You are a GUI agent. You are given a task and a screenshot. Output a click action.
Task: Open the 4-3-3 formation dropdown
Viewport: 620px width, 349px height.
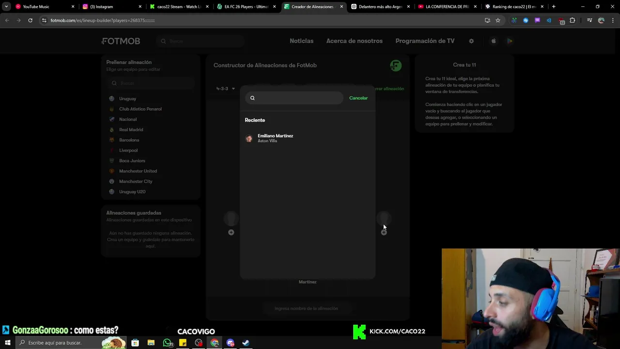click(225, 89)
